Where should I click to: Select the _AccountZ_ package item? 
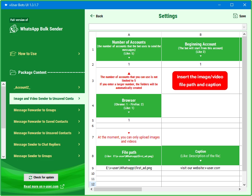click(47, 87)
